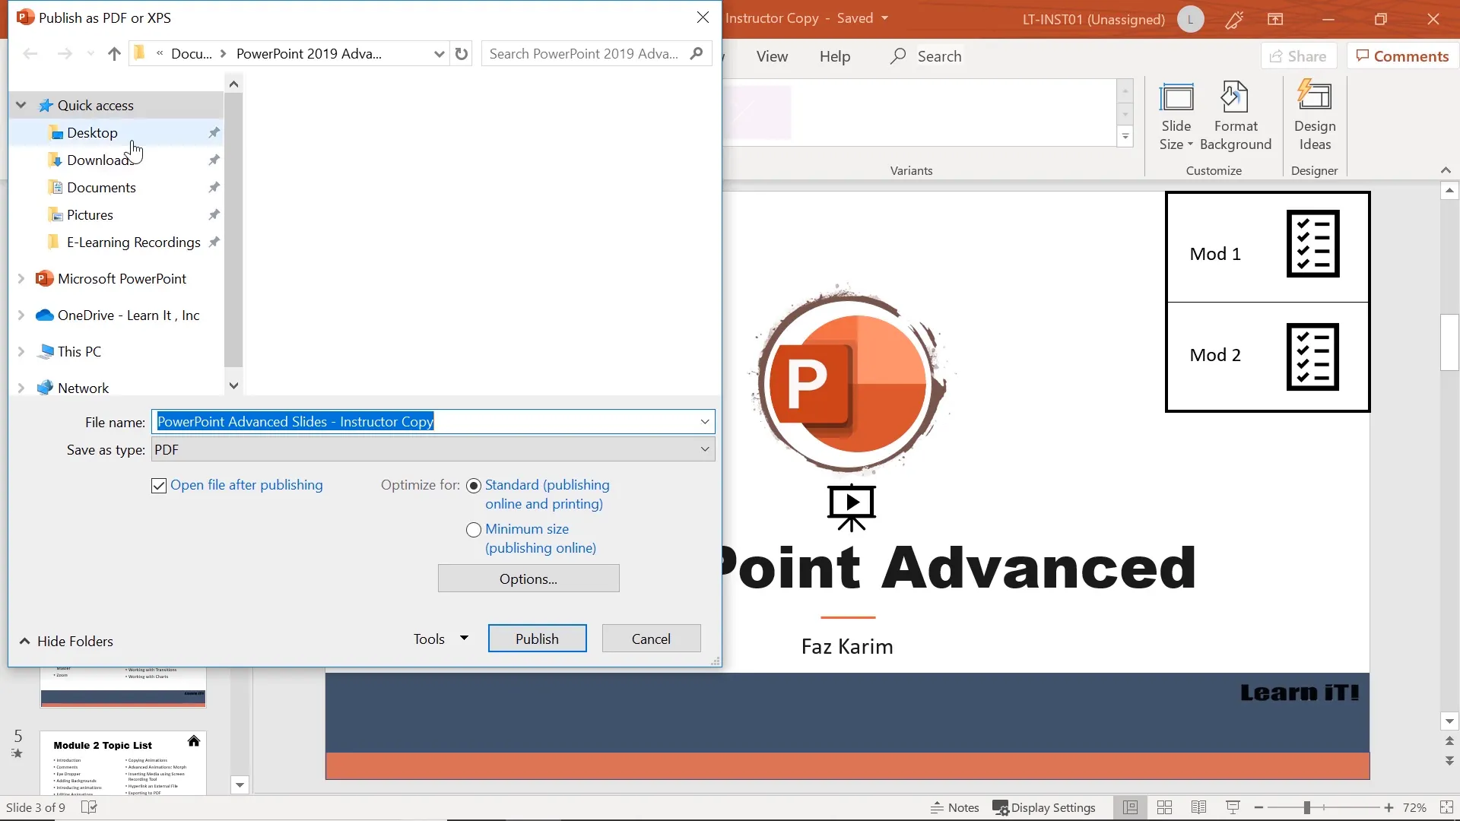The image size is (1460, 821).
Task: Click the Mod 2 checklist icon on the slide
Action: tap(1312, 357)
